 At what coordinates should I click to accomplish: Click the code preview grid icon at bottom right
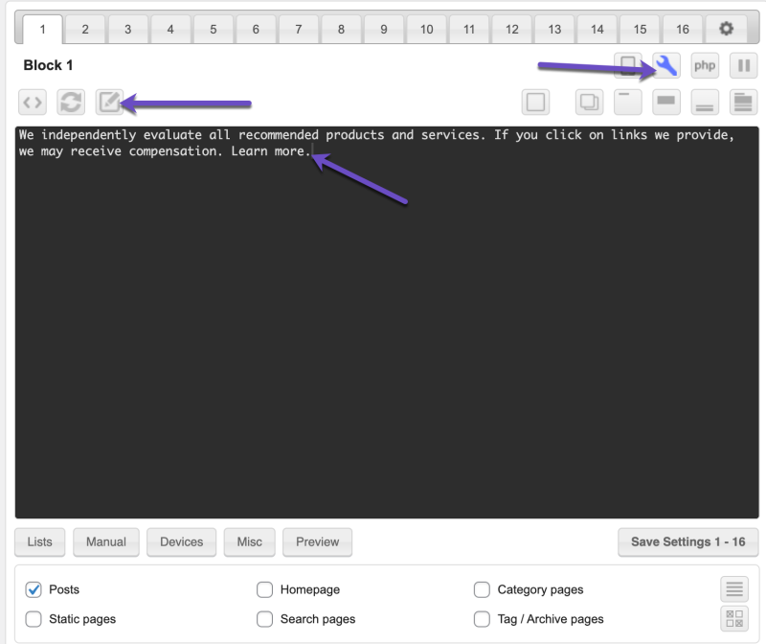732,619
